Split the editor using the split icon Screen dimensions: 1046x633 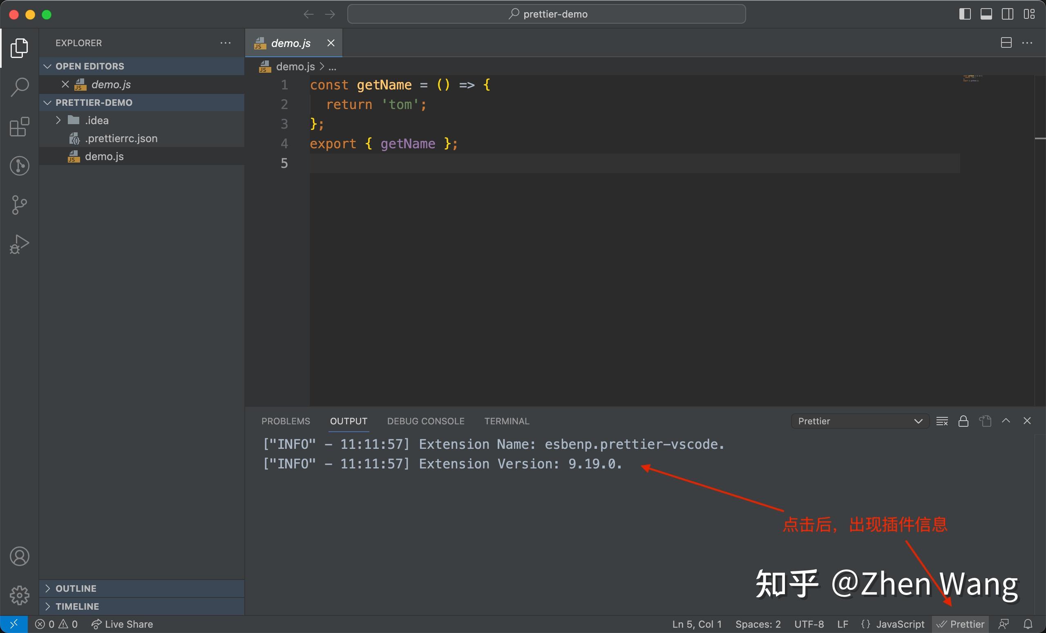(1006, 42)
